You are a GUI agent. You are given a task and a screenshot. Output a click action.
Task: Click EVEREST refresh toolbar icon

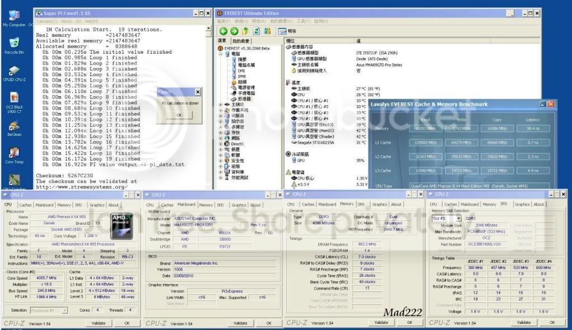coord(257,31)
